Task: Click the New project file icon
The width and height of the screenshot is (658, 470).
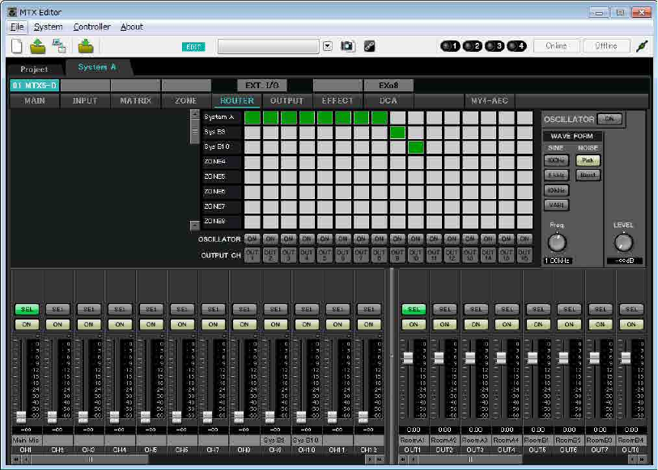Action: point(18,46)
